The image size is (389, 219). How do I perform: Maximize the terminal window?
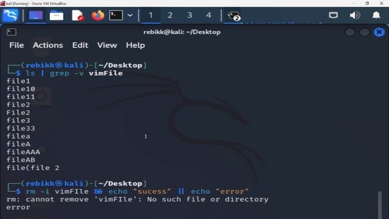tap(365, 32)
